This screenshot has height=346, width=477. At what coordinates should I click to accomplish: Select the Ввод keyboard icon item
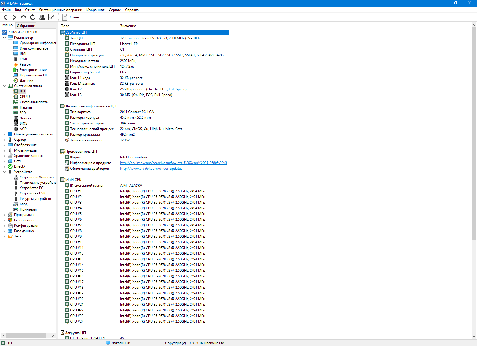pyautogui.click(x=16, y=204)
